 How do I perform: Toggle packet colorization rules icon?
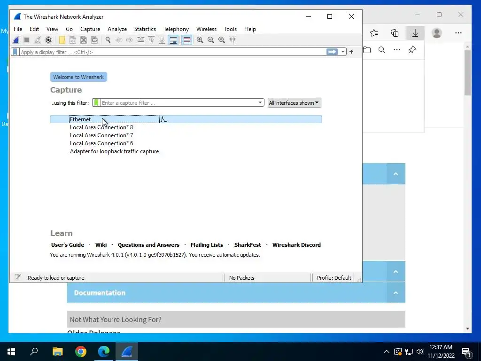coord(187,40)
